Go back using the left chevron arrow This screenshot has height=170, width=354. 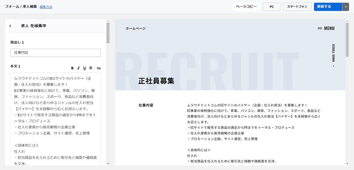pos(10,26)
